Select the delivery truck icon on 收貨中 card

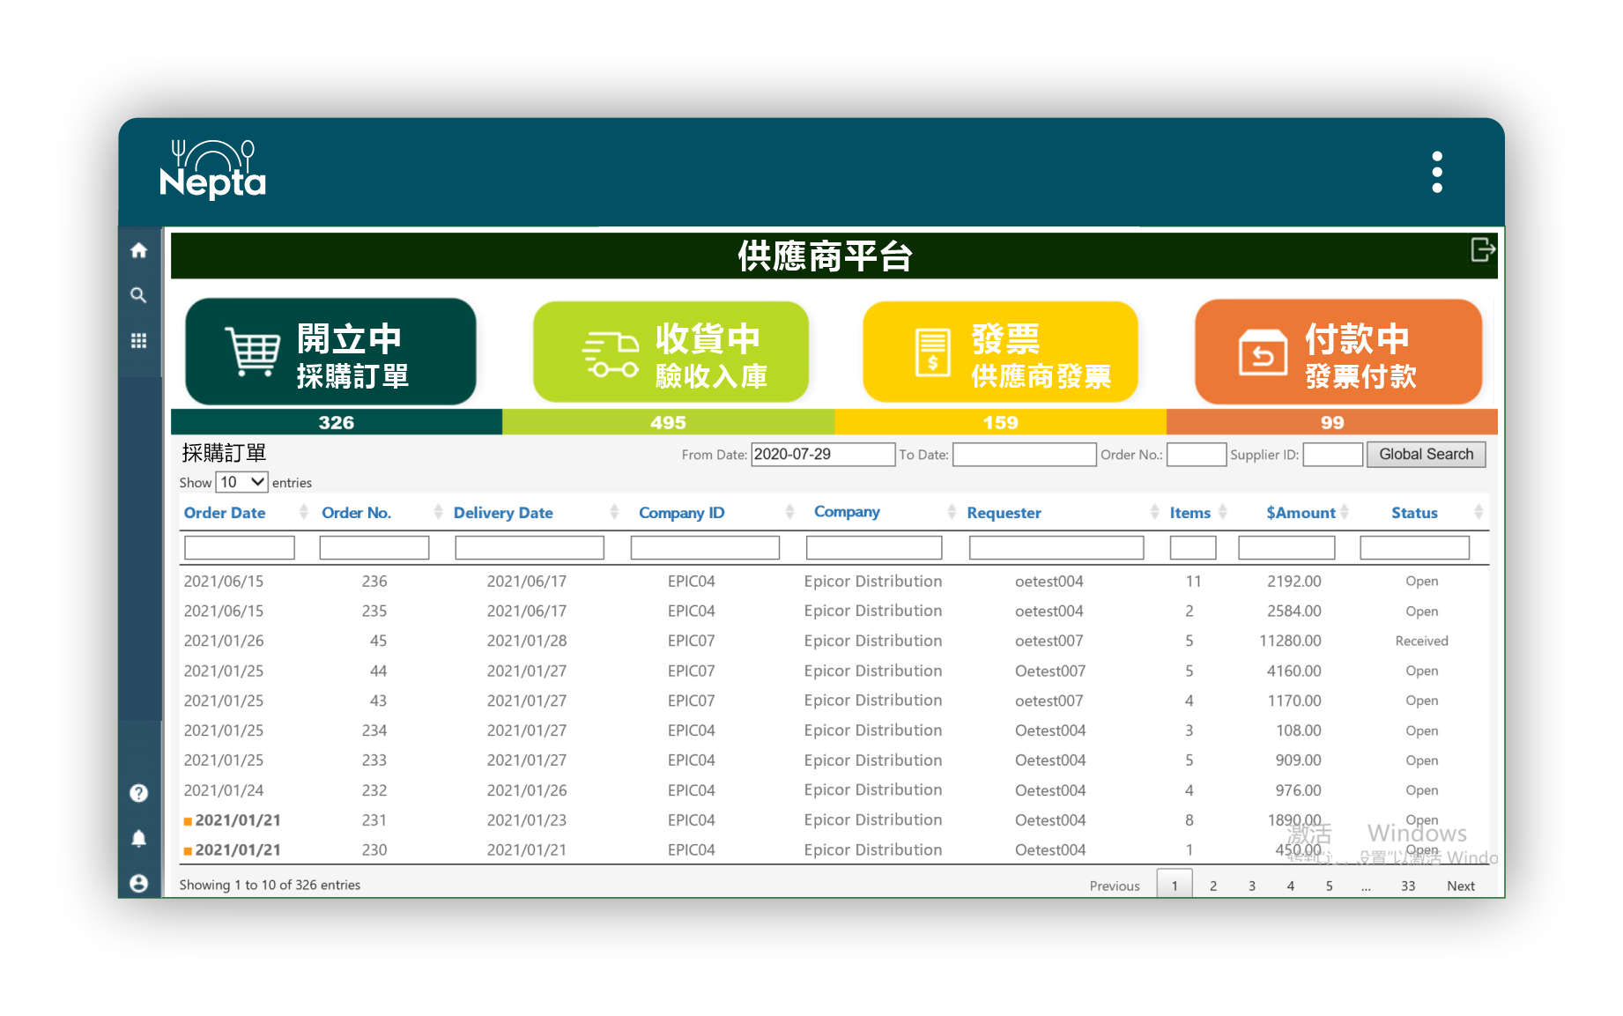pyautogui.click(x=610, y=352)
